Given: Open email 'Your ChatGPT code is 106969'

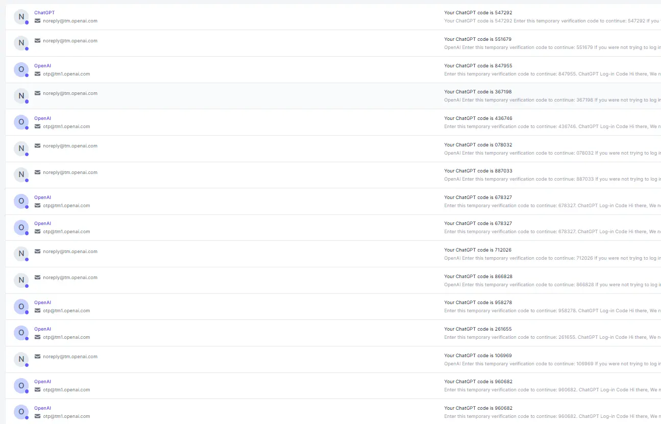Looking at the screenshot, I should point(478,356).
